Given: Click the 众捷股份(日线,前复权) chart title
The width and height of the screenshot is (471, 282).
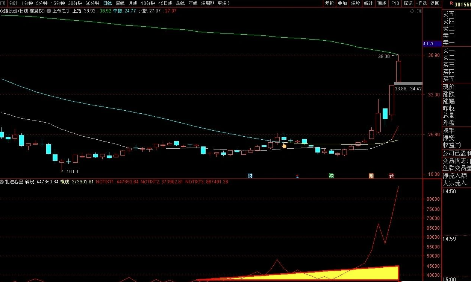Looking at the screenshot, I should pos(23,11).
